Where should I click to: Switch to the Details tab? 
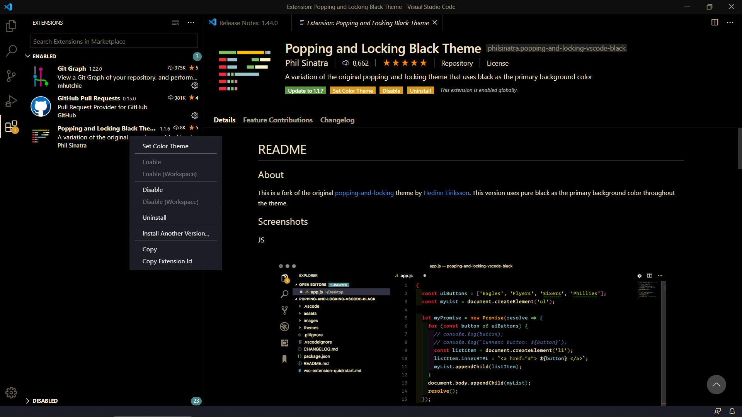[225, 120]
